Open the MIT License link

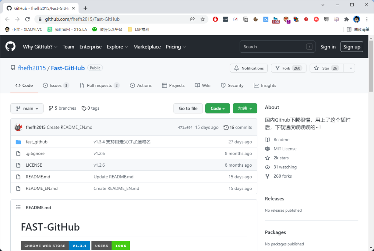coord(285,149)
